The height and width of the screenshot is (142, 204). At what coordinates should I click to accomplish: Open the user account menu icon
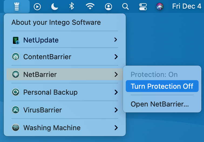[108, 7]
